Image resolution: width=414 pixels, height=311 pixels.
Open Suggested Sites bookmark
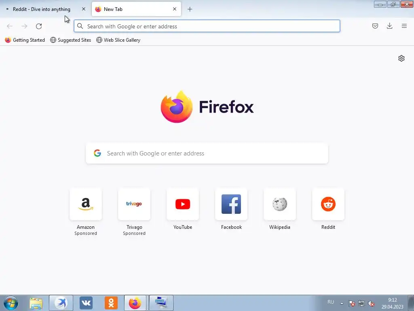[70, 40]
